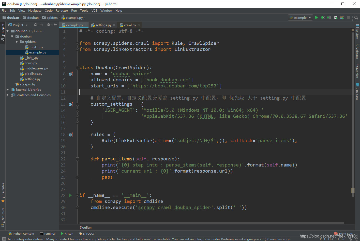Open Python Console tool window
The image size is (360, 241).
pyautogui.click(x=21, y=234)
